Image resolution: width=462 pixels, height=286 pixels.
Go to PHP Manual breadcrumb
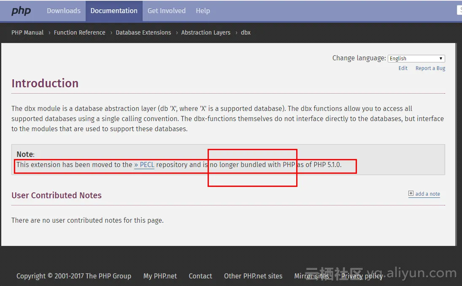click(x=27, y=32)
